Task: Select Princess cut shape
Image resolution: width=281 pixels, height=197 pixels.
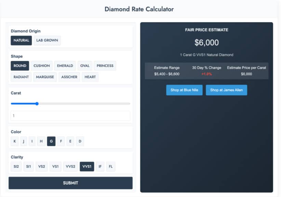Action: coord(105,66)
